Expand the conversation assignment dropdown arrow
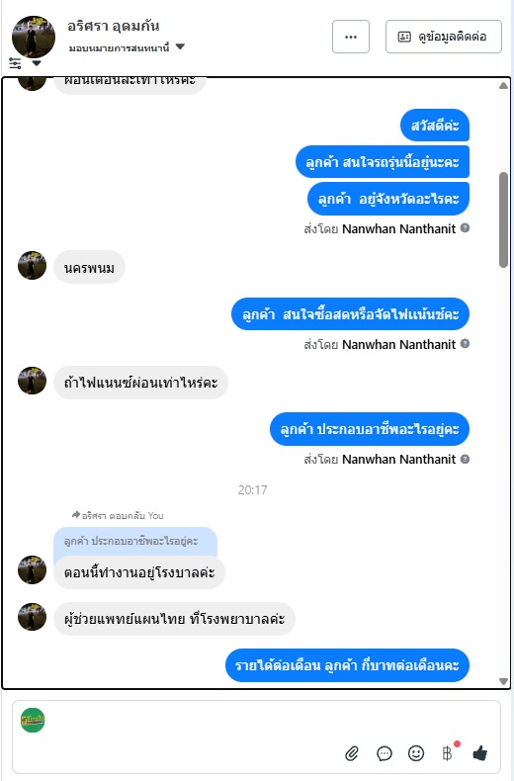This screenshot has width=514, height=781. point(180,46)
